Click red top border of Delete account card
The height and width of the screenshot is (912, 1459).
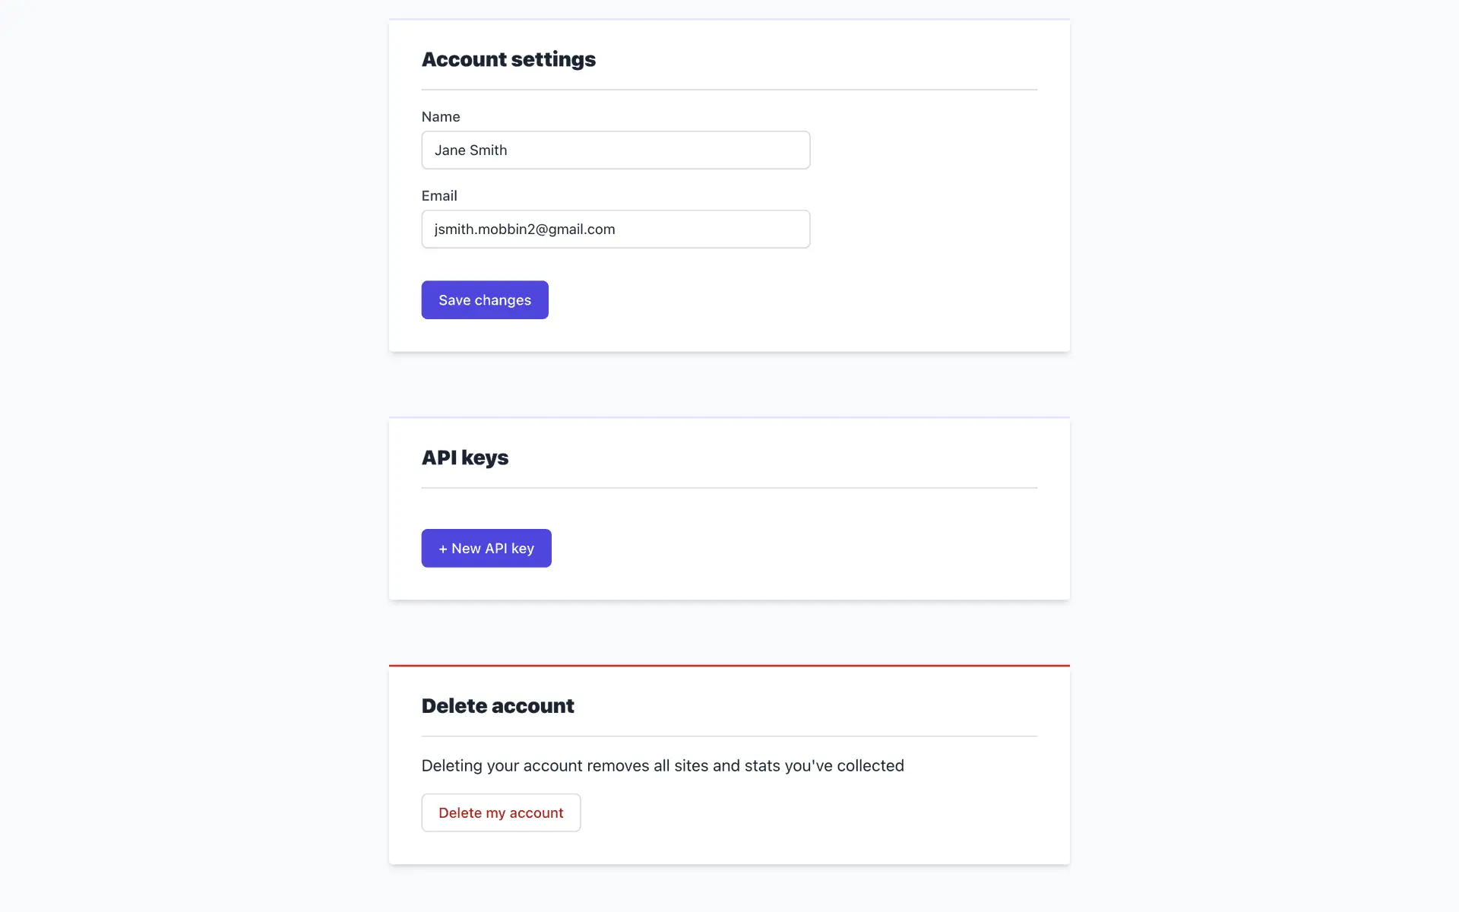pyautogui.click(x=729, y=666)
